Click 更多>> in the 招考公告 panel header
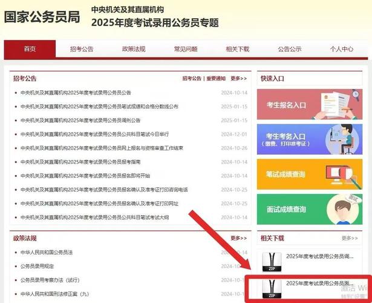Viewport: 372px width, 303px height. click(x=239, y=78)
